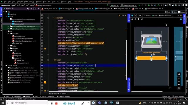Image resolution: width=188 pixels, height=105 pixels.
Task: Click the design warnings triangle icon
Action: (x=181, y=15)
